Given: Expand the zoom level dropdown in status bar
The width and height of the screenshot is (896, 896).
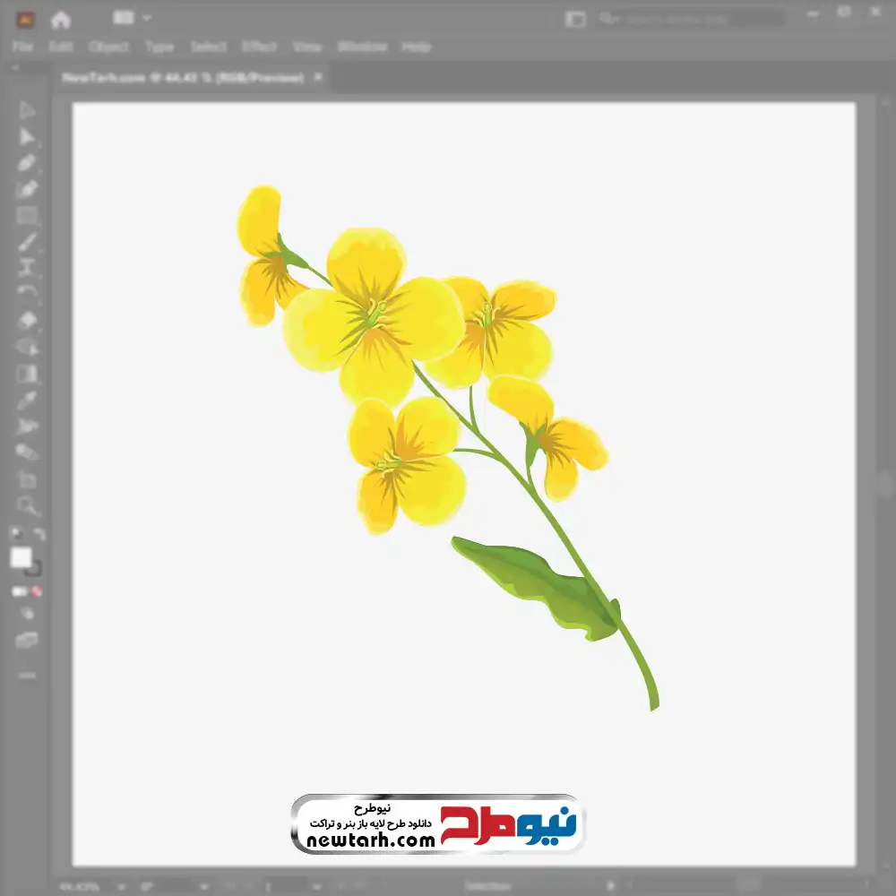Looking at the screenshot, I should click(x=121, y=886).
